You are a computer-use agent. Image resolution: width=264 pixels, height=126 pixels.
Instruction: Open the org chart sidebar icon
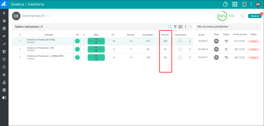pos(4,82)
